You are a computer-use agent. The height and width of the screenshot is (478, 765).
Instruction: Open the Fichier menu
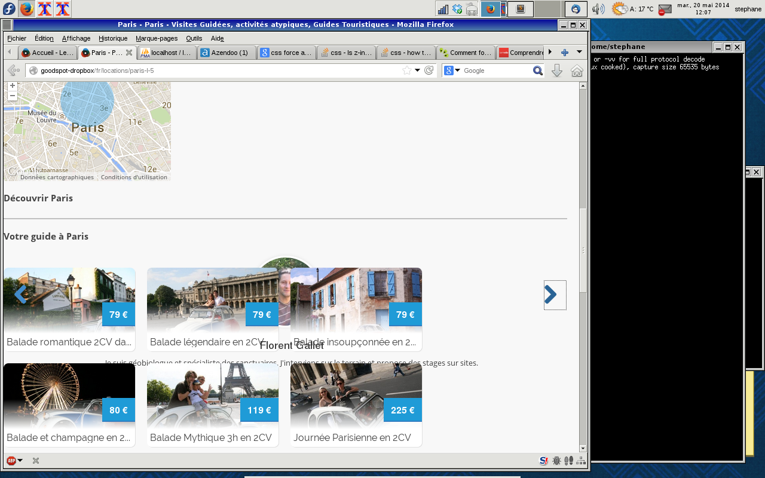coord(17,38)
